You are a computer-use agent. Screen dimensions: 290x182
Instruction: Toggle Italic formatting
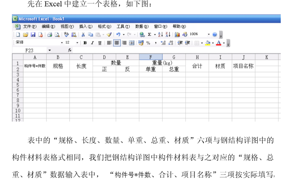coord(92,43)
